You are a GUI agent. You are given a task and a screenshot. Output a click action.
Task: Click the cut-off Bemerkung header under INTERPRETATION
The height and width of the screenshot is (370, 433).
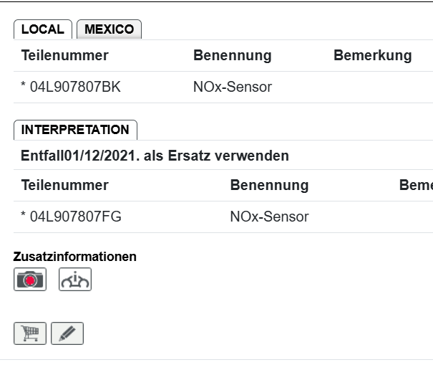416,185
